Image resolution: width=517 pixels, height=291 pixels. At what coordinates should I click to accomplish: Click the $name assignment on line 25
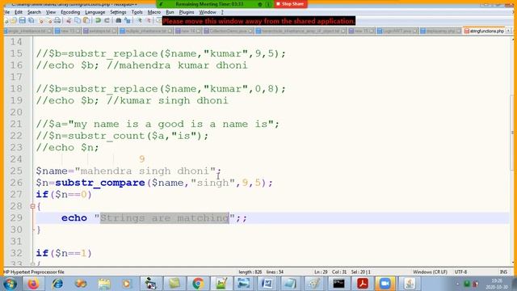tap(128, 171)
